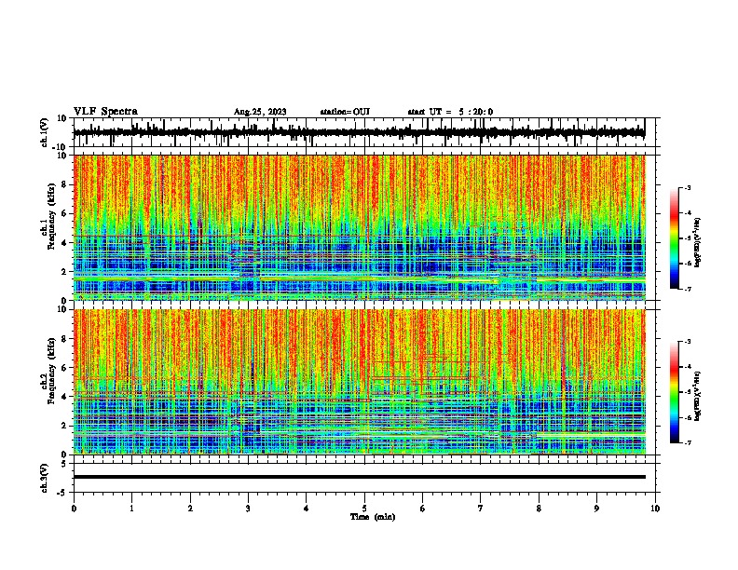Click the ch.2 spectrogram color bar
Image resolution: width=738 pixels, height=570 pixels.
[675, 392]
